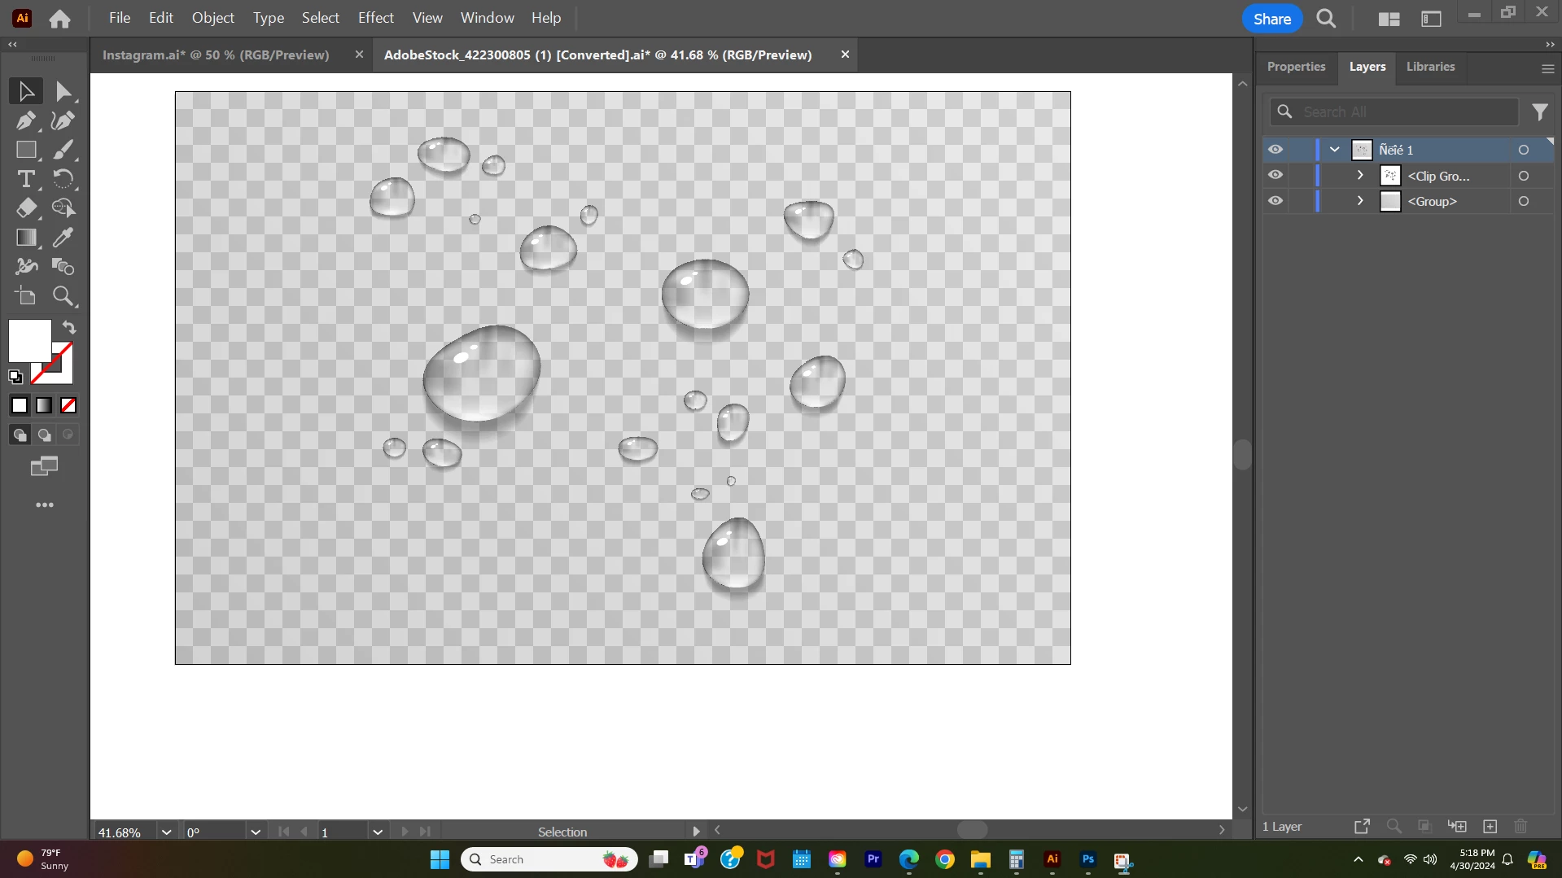Select the Pen tool
The width and height of the screenshot is (1562, 878).
(26, 120)
